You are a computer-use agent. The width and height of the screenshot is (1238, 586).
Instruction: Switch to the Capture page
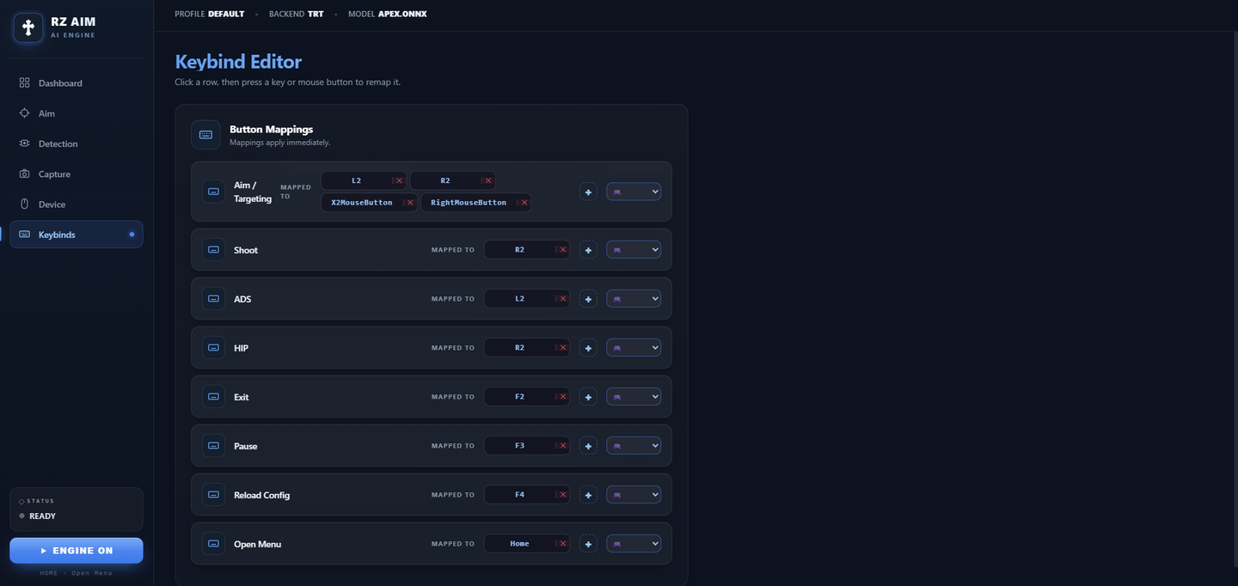tap(77, 174)
